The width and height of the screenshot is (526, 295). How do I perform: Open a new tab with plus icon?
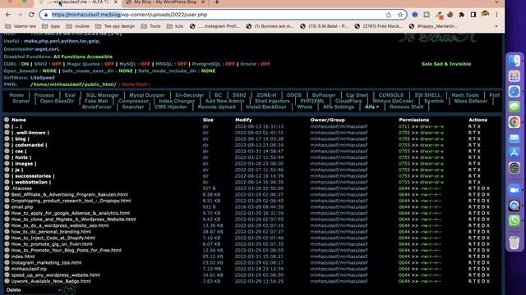pyautogui.click(x=217, y=2)
